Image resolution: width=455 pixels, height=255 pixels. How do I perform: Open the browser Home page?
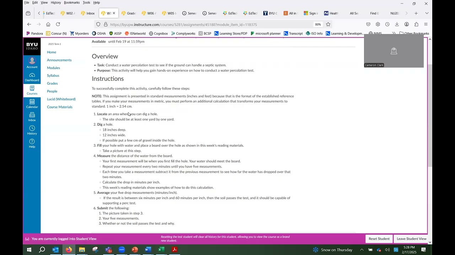(48, 24)
